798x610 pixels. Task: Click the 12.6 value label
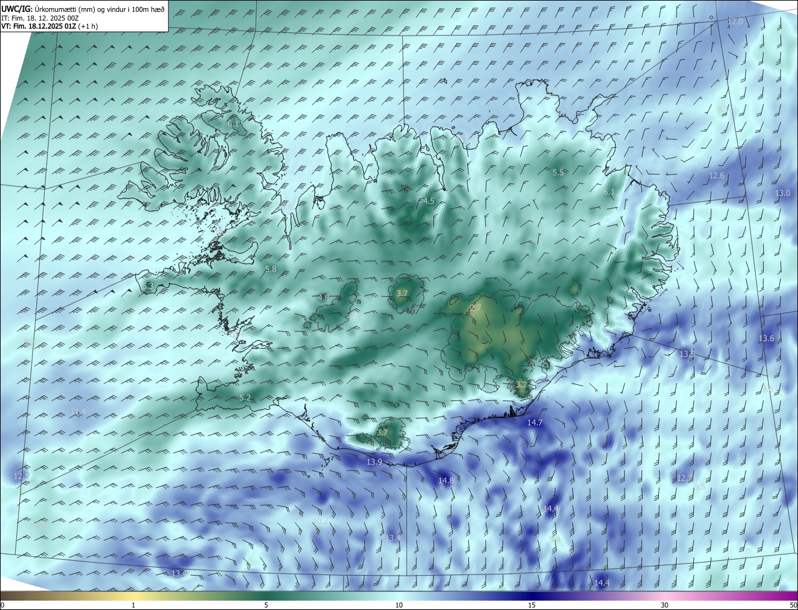pos(717,176)
